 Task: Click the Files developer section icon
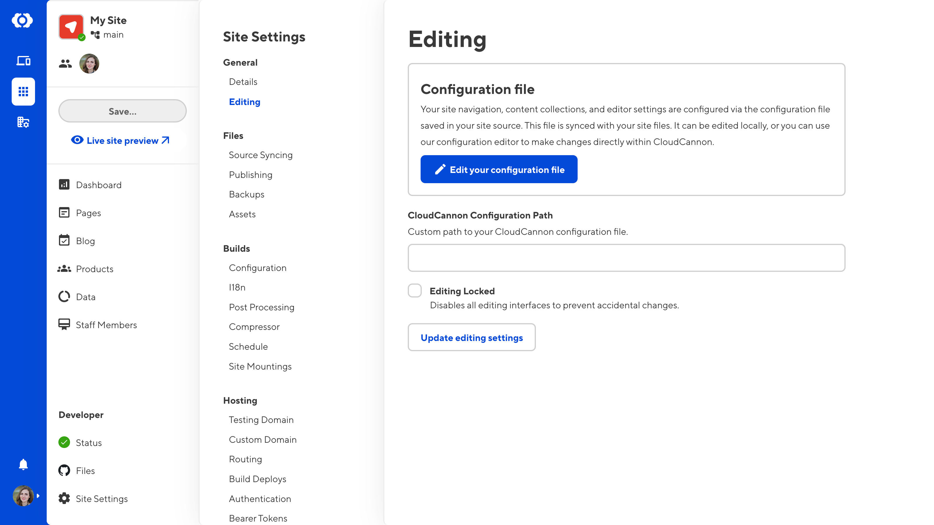65,470
